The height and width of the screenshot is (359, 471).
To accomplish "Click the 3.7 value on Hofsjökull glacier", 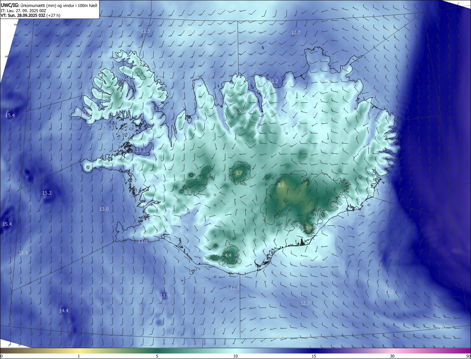I will [238, 173].
